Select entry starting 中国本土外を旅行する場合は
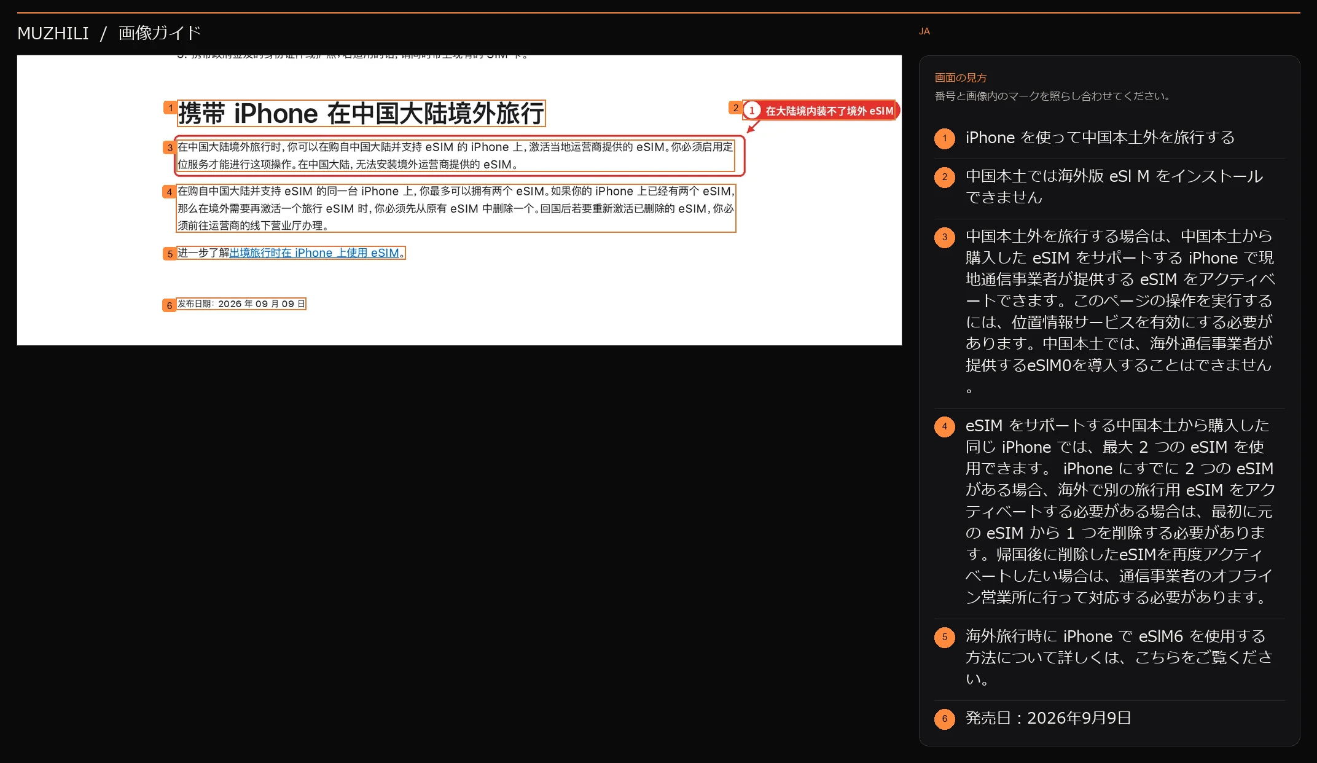The width and height of the screenshot is (1317, 763). click(1120, 311)
